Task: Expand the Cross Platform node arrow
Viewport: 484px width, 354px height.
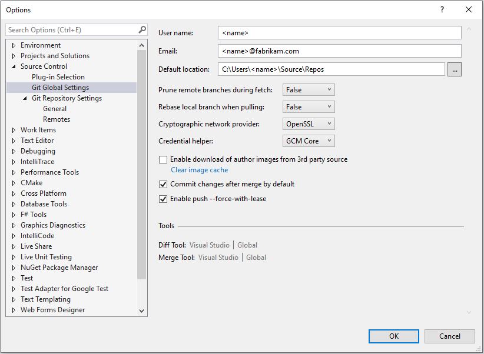Action: tap(14, 193)
